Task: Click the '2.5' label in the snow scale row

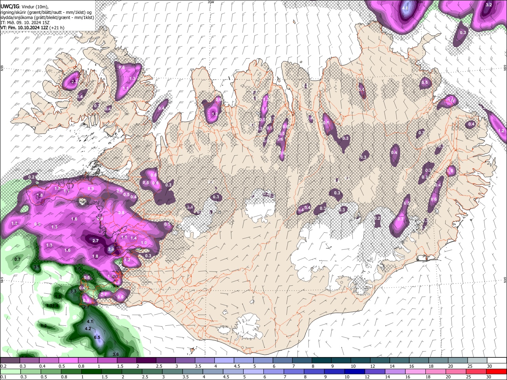Action: tap(159, 366)
